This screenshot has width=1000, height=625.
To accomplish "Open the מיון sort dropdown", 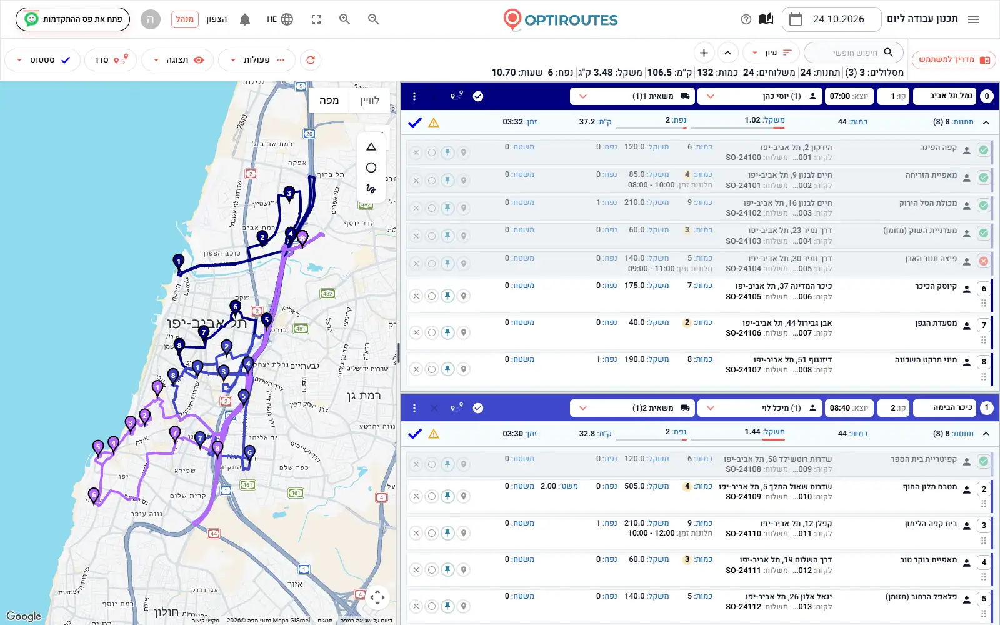I will pos(771,52).
